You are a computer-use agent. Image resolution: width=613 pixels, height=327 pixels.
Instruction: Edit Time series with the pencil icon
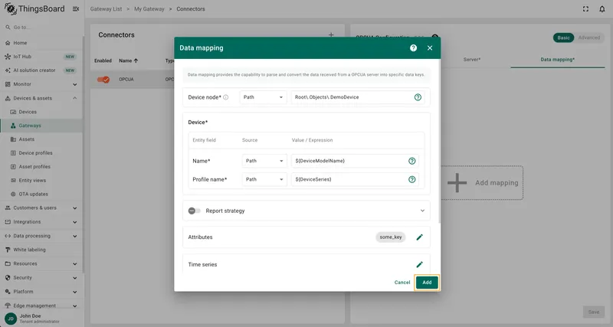pos(419,264)
